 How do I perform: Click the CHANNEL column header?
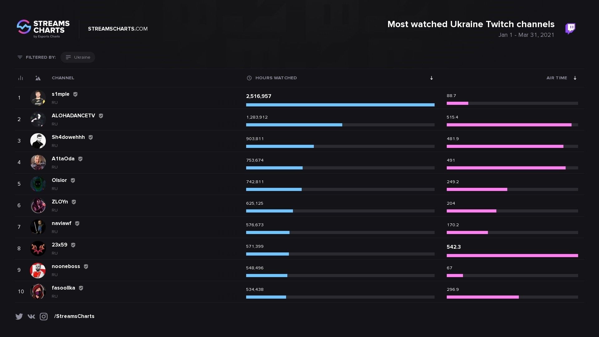point(63,78)
